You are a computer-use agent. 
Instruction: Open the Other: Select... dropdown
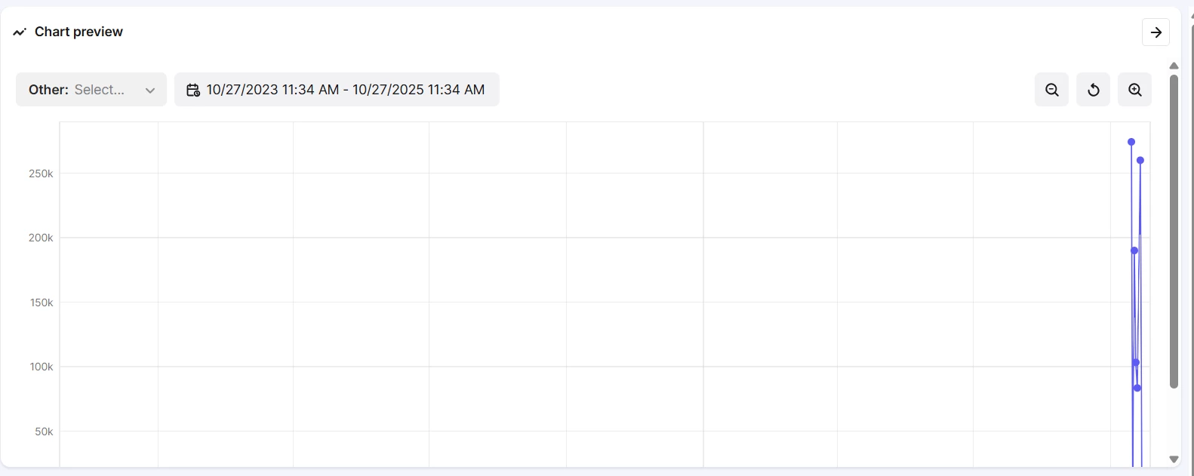click(x=91, y=90)
